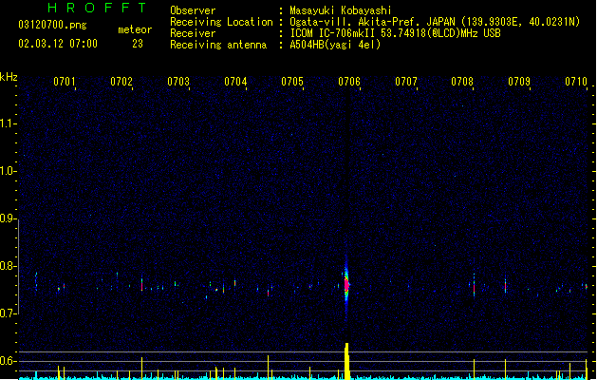This screenshot has width=597, height=380.
Task: Click the Receiver label
Action: [193, 33]
